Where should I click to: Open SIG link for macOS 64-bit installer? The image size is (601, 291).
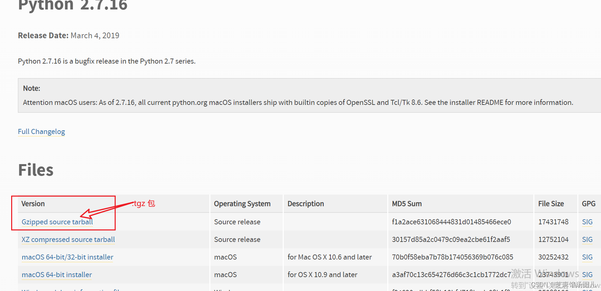(587, 275)
